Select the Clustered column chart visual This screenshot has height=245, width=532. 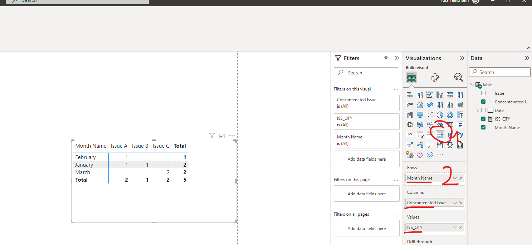point(440,95)
